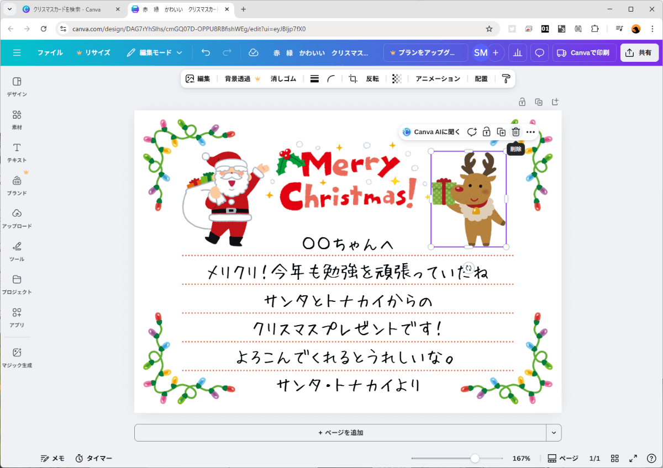Open the transparency checkerboard control

point(397,79)
